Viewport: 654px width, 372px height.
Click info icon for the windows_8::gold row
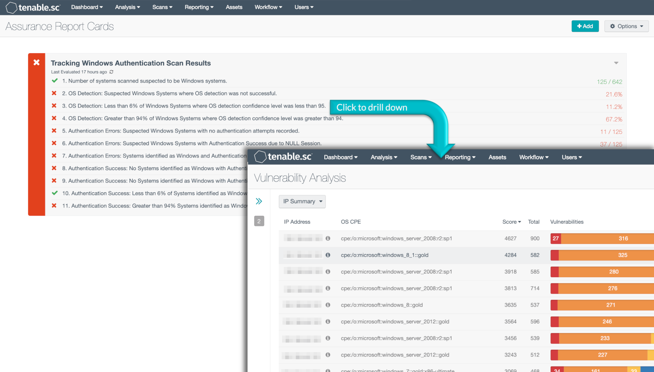coord(328,305)
